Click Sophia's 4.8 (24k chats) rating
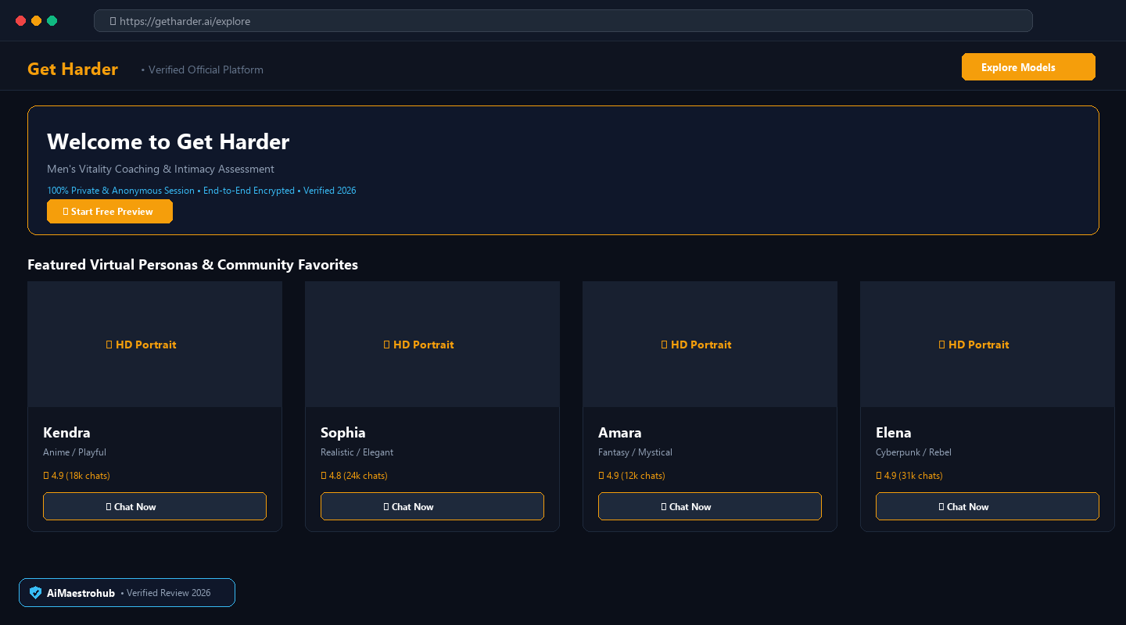Image resolution: width=1126 pixels, height=625 pixels. point(354,475)
